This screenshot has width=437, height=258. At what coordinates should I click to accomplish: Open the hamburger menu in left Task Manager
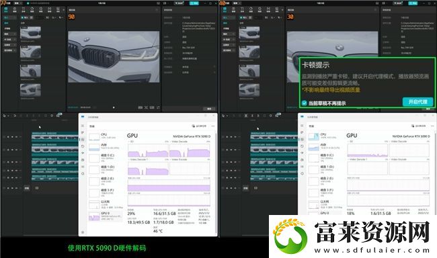tap(83, 126)
